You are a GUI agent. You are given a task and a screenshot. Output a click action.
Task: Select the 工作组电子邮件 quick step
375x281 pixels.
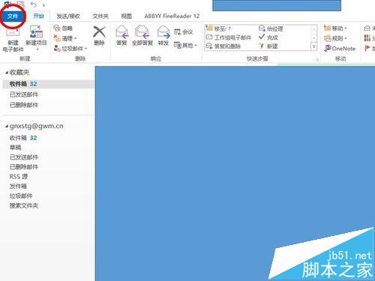pos(229,37)
